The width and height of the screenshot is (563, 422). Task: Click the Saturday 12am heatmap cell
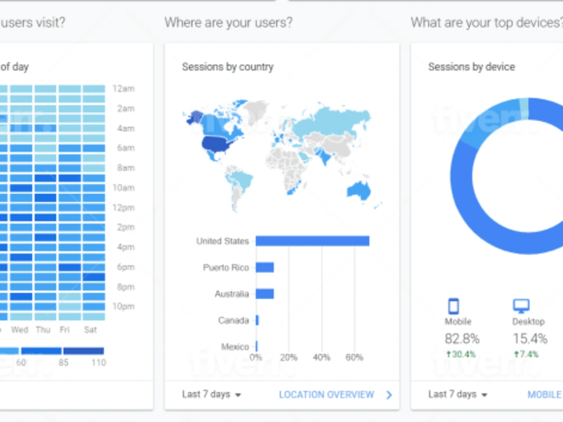[93, 89]
